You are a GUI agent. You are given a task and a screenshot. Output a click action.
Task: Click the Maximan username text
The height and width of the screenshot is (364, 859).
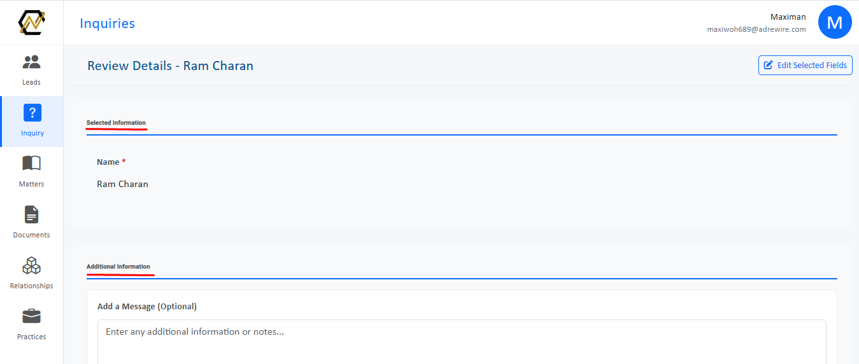click(788, 17)
